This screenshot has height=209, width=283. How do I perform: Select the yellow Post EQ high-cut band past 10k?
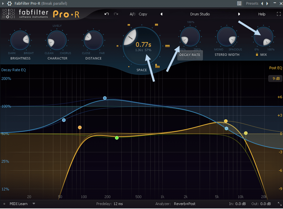[246, 133]
